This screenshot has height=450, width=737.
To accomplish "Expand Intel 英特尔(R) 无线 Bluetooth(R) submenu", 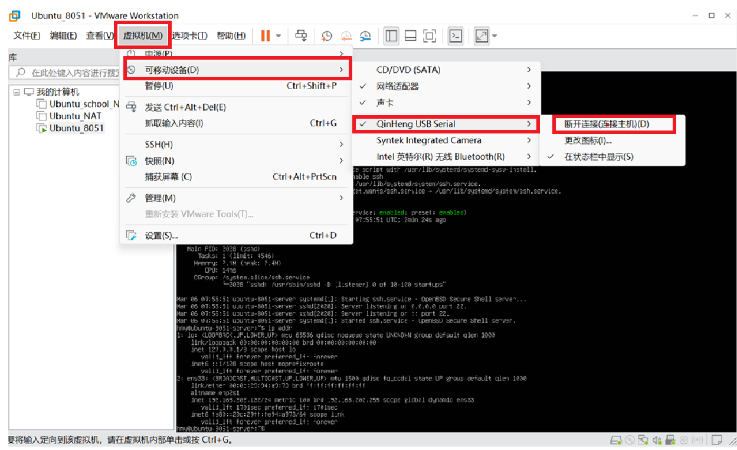I will (446, 156).
